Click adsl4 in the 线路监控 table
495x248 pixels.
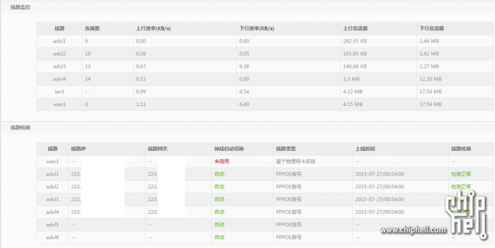click(60, 79)
